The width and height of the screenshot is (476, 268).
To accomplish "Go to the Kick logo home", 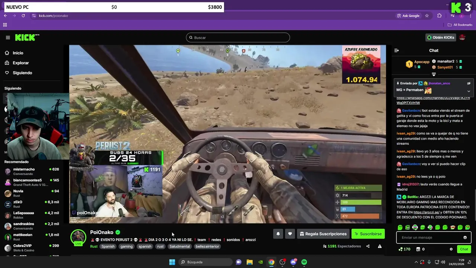I will tap(27, 38).
